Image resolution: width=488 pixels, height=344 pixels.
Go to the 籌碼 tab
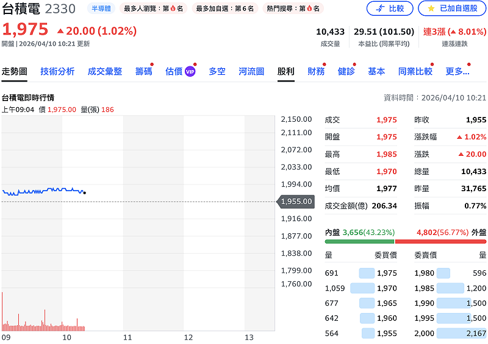[x=143, y=71]
